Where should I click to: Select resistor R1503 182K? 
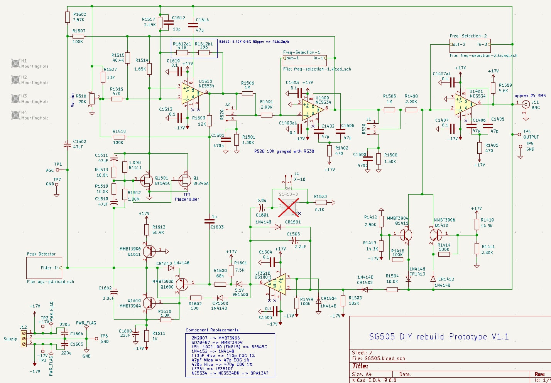(343, 301)
